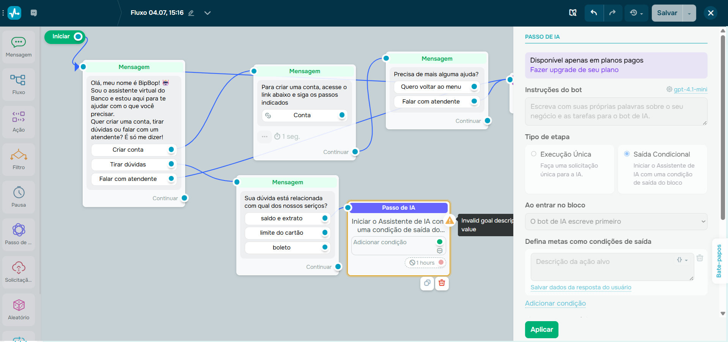Image resolution: width=728 pixels, height=342 pixels.
Task: Select the Aleatório block tool
Action: (x=18, y=309)
